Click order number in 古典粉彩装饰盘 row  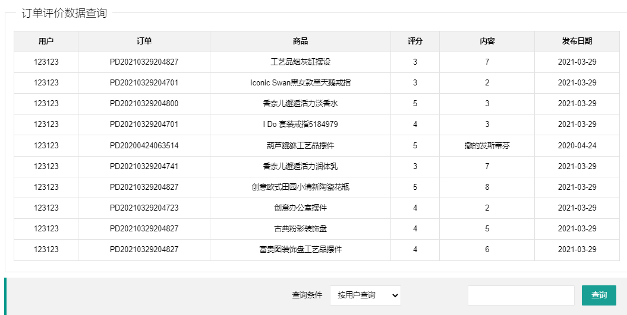[144, 228]
